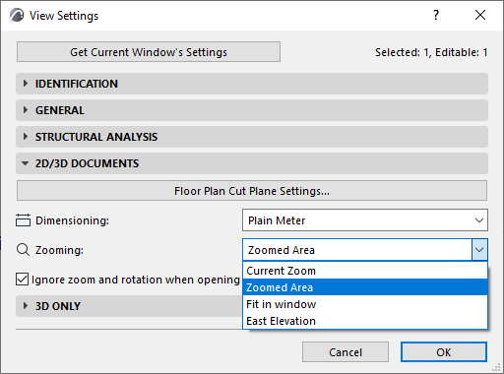
Task: Click the Archicad logo icon in title bar
Action: pyautogui.click(x=17, y=16)
